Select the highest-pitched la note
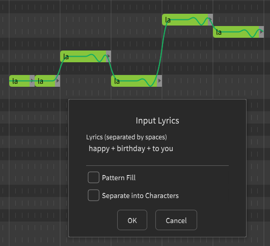Screen dimensions: 270x246 click(x=185, y=20)
